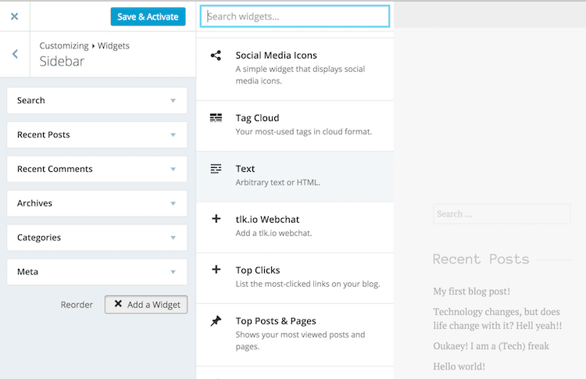Click the Categories widget label

tap(39, 238)
